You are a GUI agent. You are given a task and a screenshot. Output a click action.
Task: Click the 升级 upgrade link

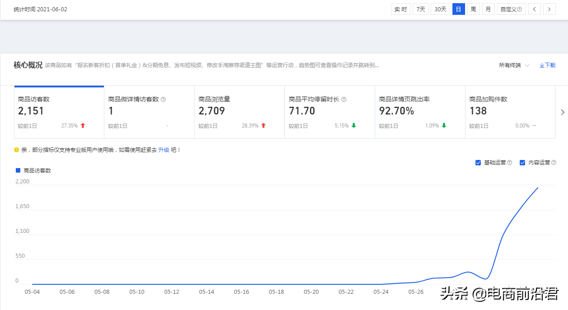point(163,150)
